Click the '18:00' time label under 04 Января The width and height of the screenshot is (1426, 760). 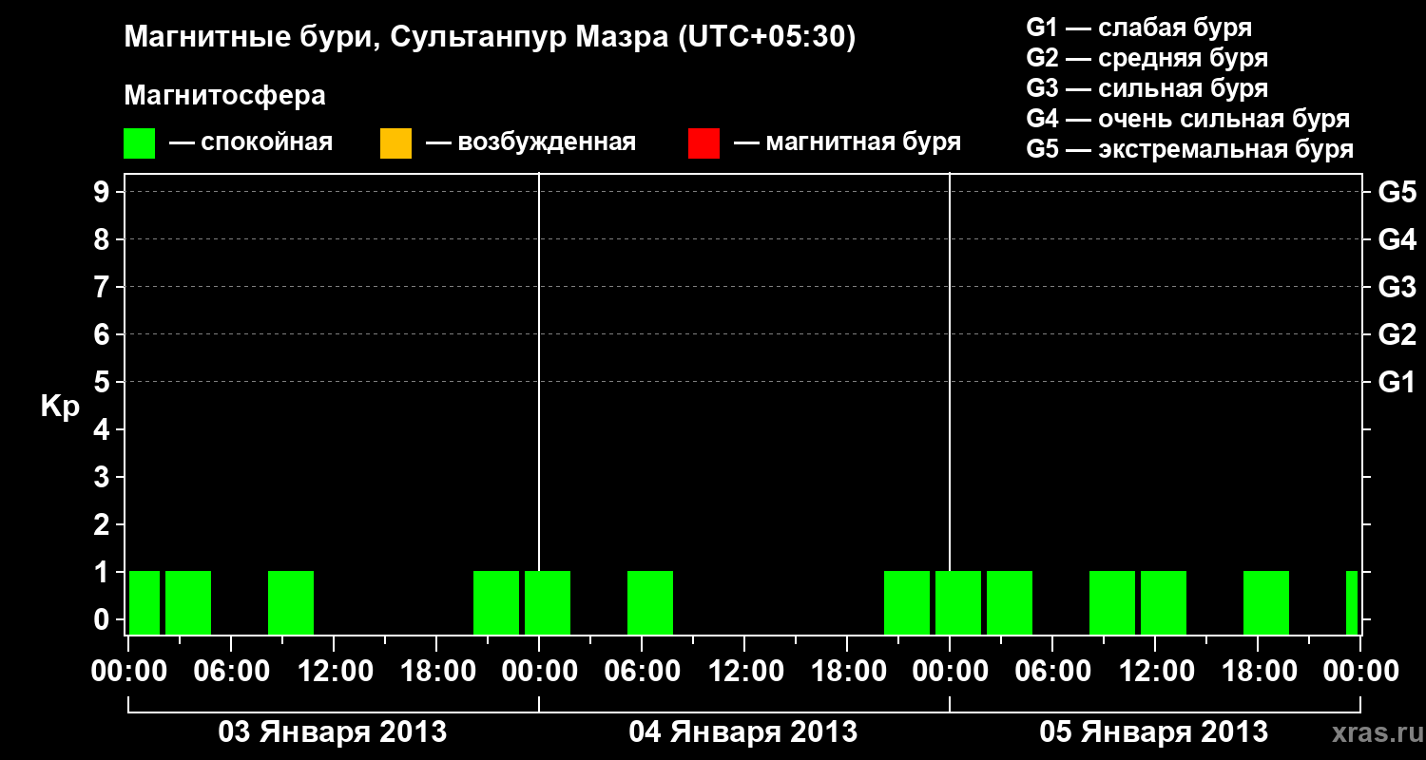tap(847, 671)
